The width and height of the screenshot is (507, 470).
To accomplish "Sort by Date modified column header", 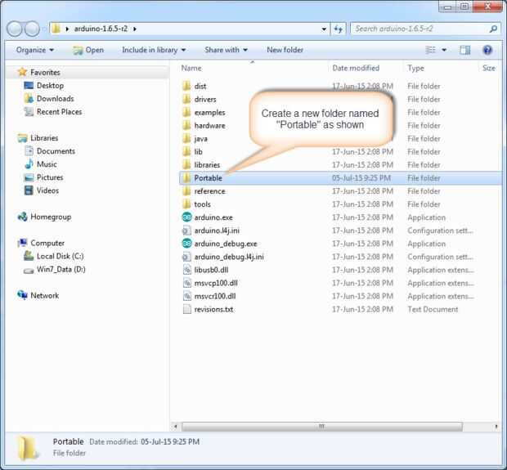I will click(356, 68).
